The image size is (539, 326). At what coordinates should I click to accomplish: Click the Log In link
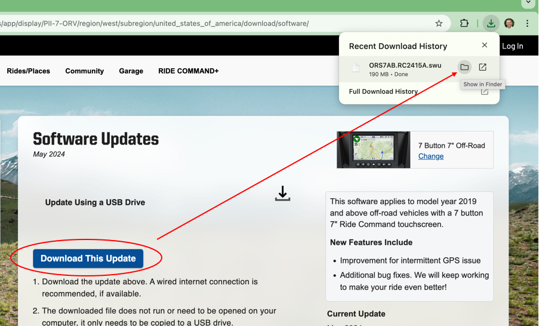coord(512,46)
